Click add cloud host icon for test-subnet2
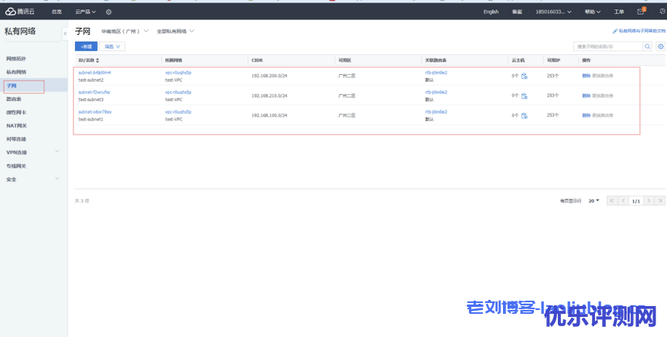The height and width of the screenshot is (337, 667). pos(525,76)
